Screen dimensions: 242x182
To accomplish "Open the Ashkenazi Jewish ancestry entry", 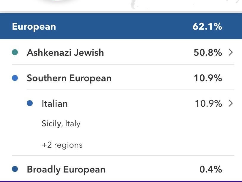I will point(65,53).
